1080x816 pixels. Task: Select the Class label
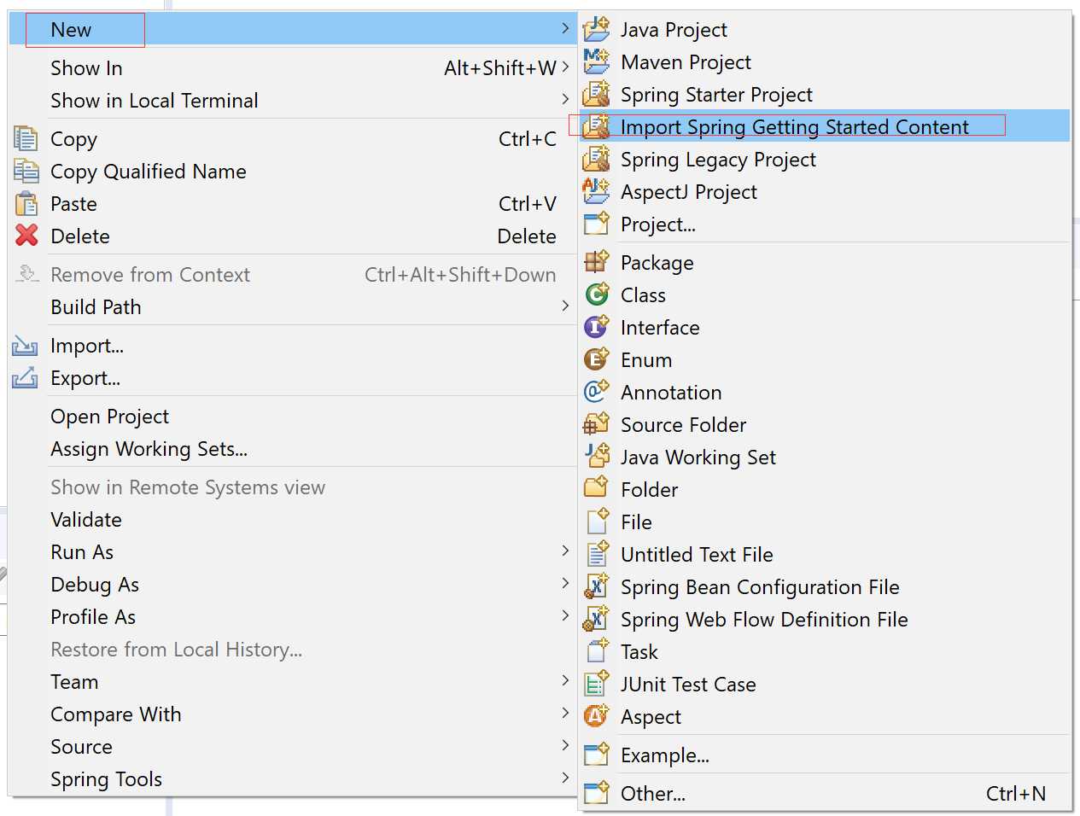[643, 295]
